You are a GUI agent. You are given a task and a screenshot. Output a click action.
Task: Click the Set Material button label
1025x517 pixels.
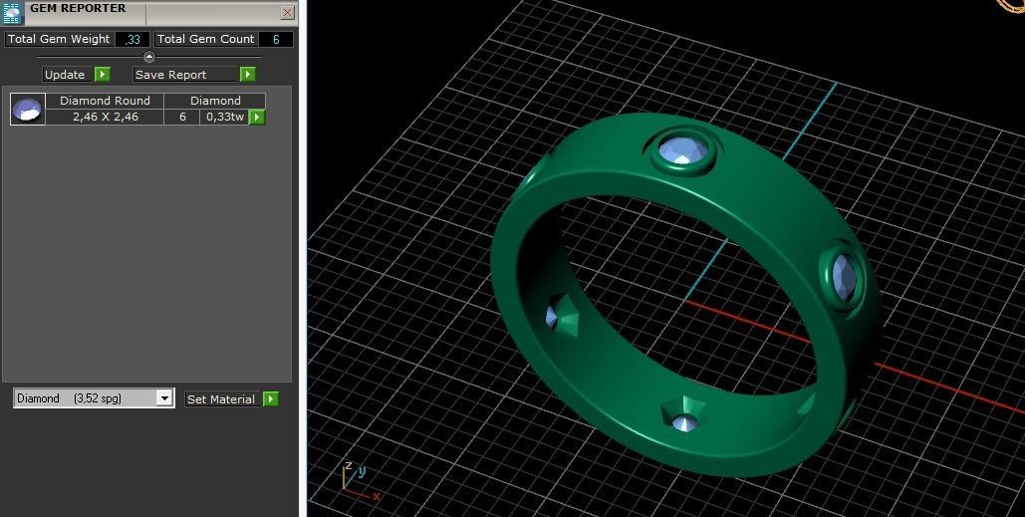click(222, 398)
